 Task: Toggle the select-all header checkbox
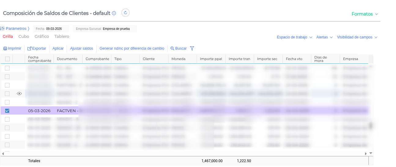7,59
